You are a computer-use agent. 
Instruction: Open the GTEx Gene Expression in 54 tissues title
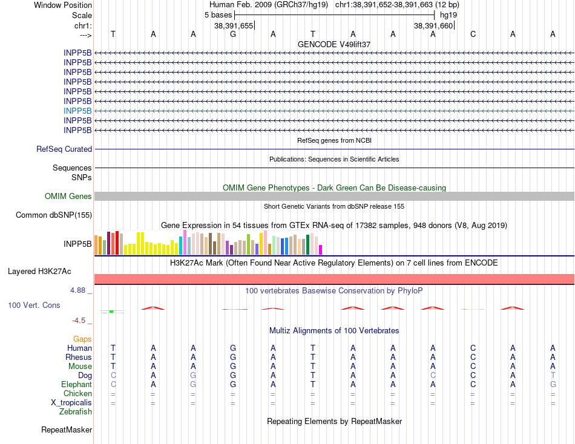tap(334, 225)
